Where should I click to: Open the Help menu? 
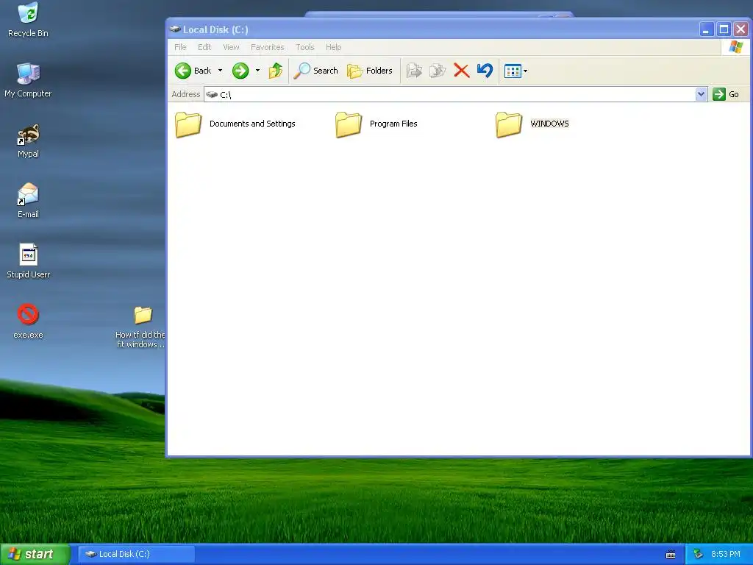click(x=334, y=47)
